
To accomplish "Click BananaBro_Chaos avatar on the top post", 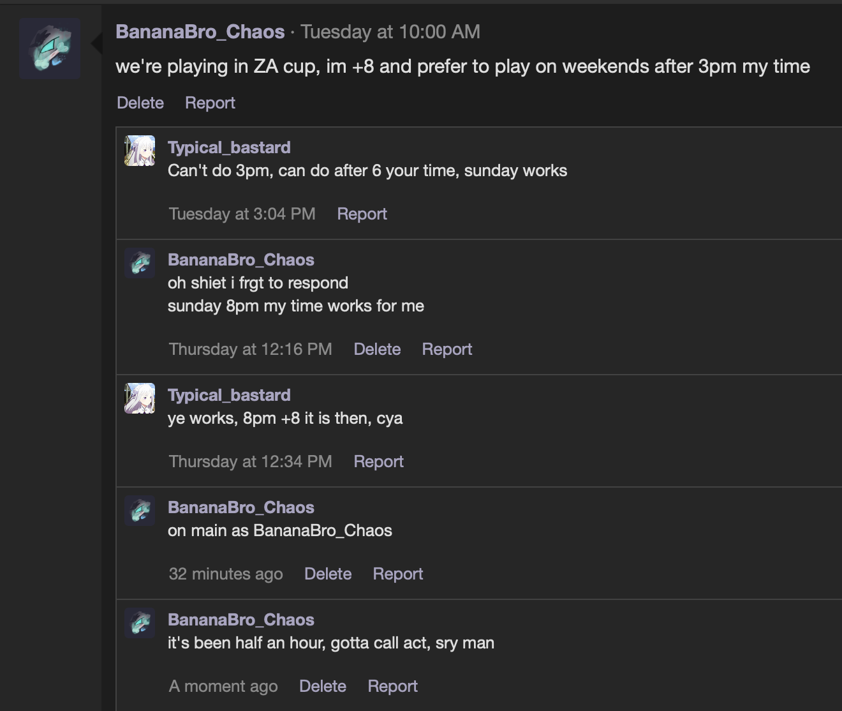I will 50,48.
